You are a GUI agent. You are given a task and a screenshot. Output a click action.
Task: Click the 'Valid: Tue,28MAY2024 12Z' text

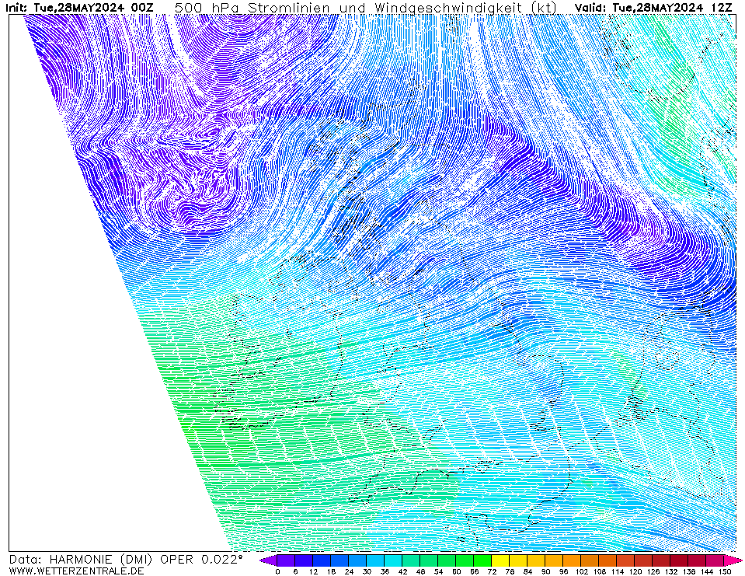tap(653, 8)
